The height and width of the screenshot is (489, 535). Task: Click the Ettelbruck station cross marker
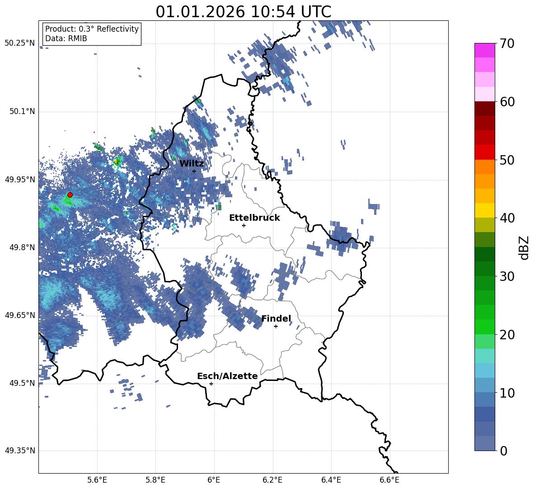244,225
